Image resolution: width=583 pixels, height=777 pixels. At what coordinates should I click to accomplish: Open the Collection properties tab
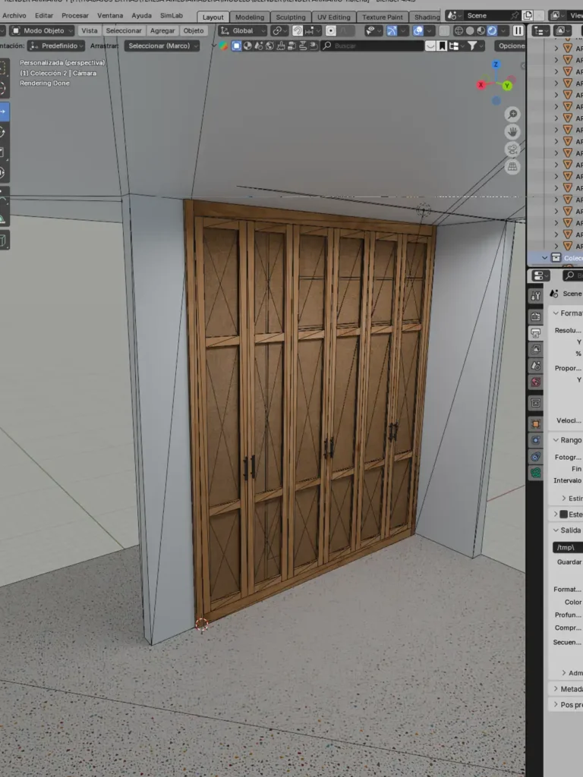[x=535, y=403]
